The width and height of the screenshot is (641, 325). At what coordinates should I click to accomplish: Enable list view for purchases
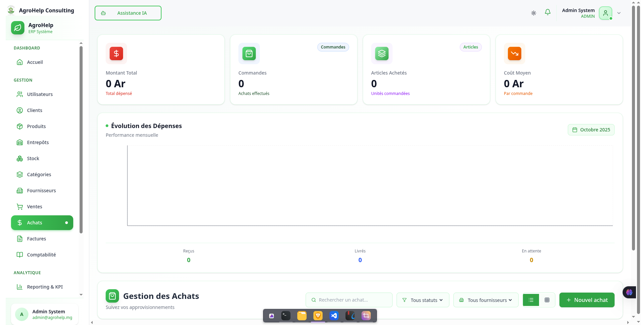531,300
